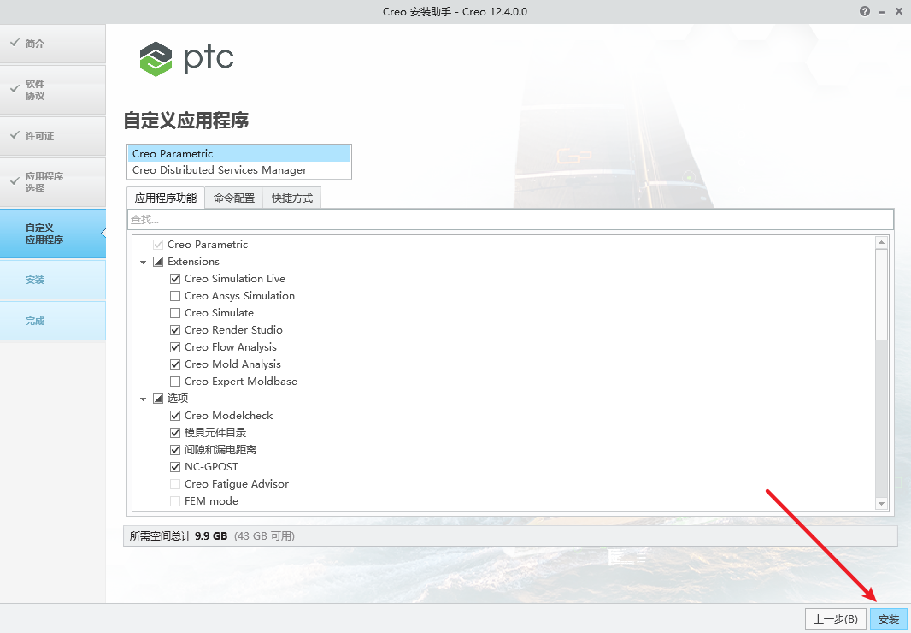The image size is (911, 633).
Task: Open the 快捷方式 tab
Action: tap(292, 198)
